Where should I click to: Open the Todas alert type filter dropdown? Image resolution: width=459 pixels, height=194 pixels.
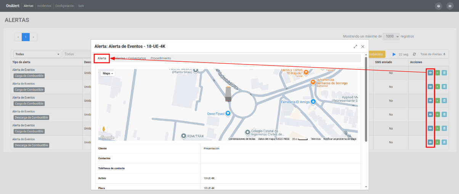click(37, 54)
